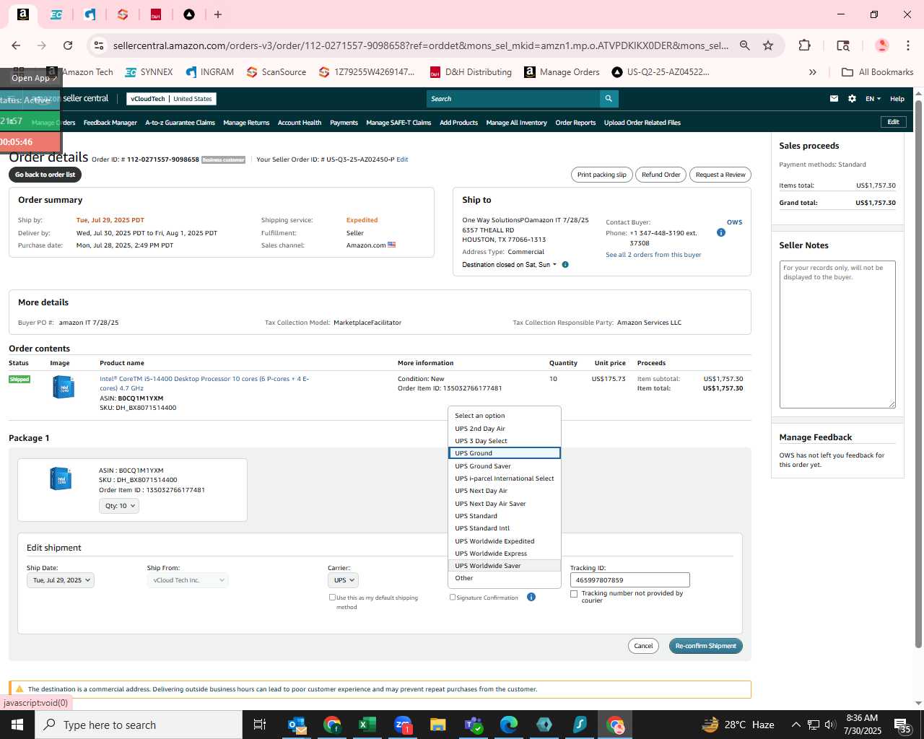Open a new browser tab with plus icon
This screenshot has height=739, width=924.
pyautogui.click(x=217, y=14)
